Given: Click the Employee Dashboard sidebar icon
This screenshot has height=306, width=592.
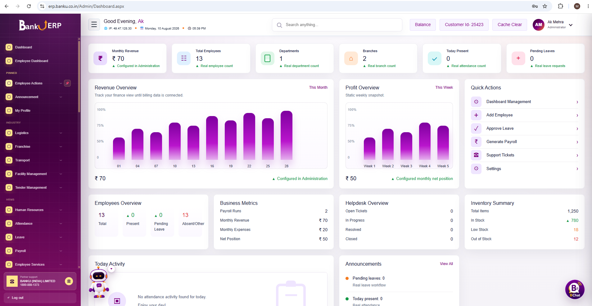Looking at the screenshot, I should pos(9,61).
